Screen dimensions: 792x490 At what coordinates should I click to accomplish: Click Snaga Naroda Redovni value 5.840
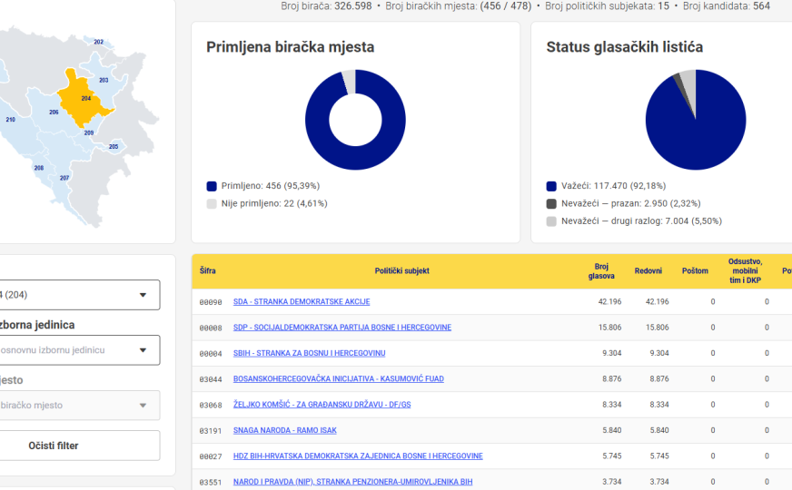click(659, 430)
